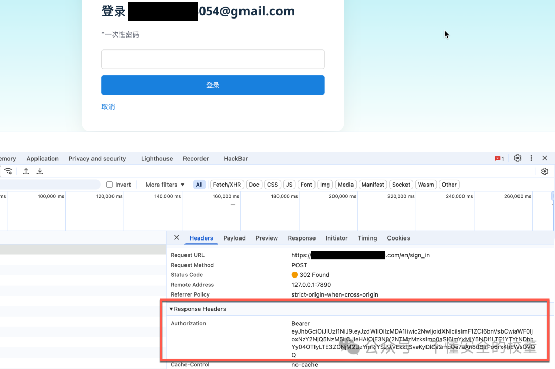Click the blue 登录 login button
The height and width of the screenshot is (369, 555).
click(213, 85)
